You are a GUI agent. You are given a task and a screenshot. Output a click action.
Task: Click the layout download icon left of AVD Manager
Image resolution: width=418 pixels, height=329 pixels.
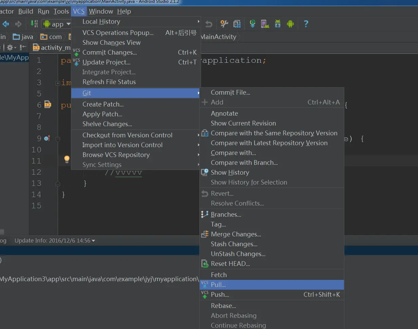coord(252,24)
